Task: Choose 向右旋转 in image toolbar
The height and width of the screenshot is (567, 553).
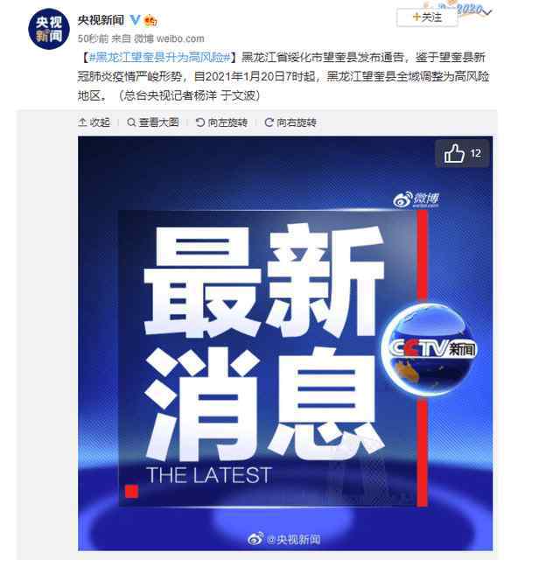Action: click(297, 122)
